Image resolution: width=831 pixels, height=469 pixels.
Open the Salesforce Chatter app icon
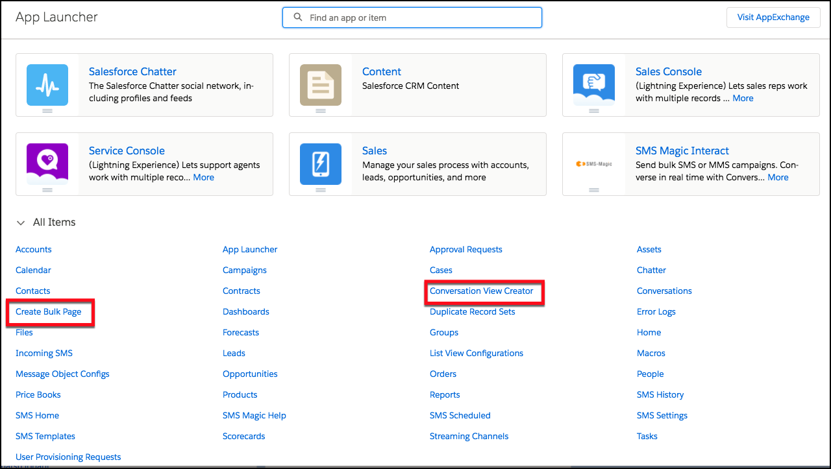(x=47, y=85)
